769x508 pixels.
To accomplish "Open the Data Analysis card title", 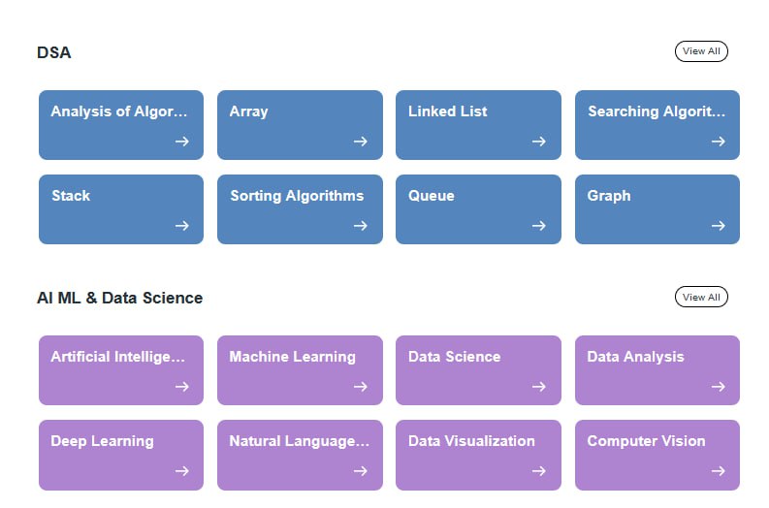I will tap(635, 357).
